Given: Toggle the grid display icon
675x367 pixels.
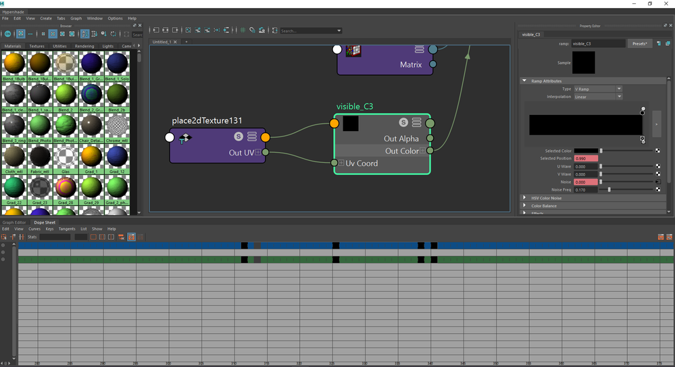Looking at the screenshot, I should (243, 30).
